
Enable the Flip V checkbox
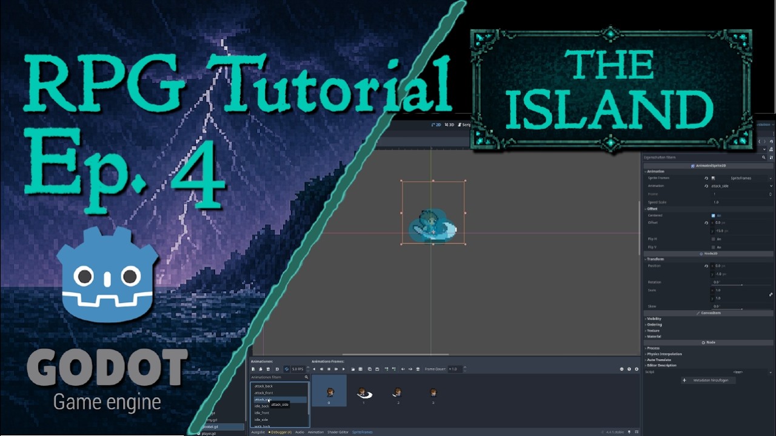click(x=713, y=247)
